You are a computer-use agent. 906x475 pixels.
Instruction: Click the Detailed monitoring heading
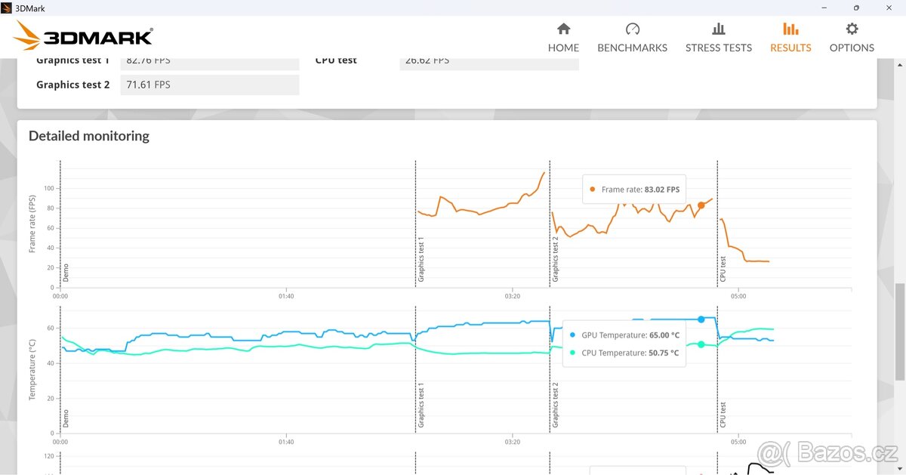point(89,136)
